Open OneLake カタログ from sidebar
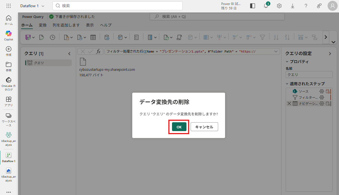The width and height of the screenshot is (339, 195). tap(9, 80)
